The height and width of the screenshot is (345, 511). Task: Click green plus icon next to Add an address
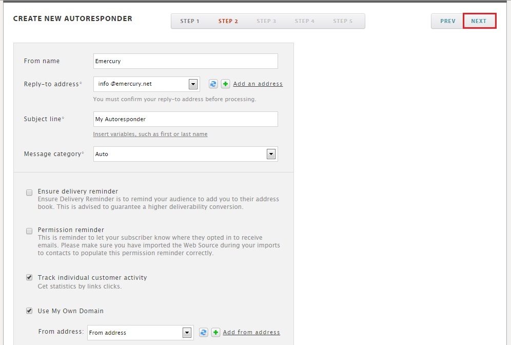[x=225, y=84]
